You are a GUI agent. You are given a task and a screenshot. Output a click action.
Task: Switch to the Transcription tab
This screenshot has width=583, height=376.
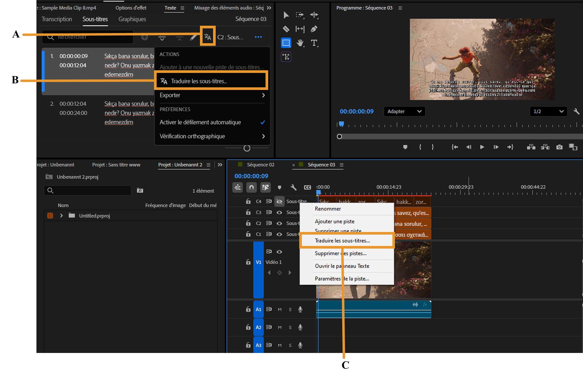[x=57, y=19]
